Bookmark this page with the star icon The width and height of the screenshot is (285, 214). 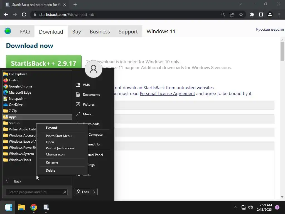241,14
